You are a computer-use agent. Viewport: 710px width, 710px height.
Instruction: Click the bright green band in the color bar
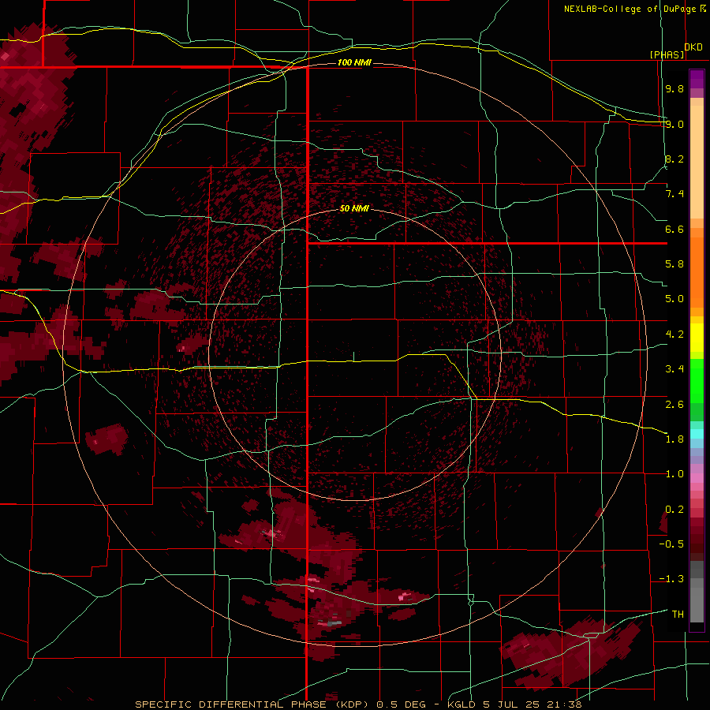point(697,380)
